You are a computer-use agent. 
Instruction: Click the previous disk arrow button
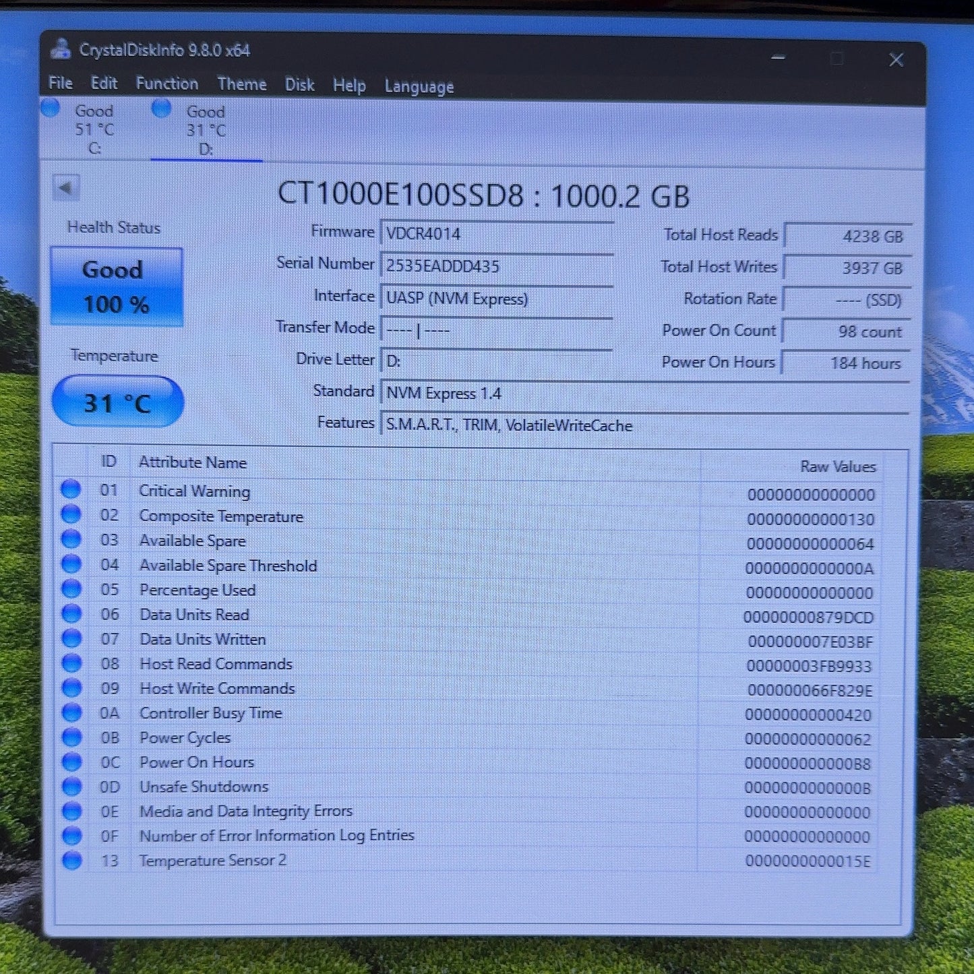click(66, 187)
